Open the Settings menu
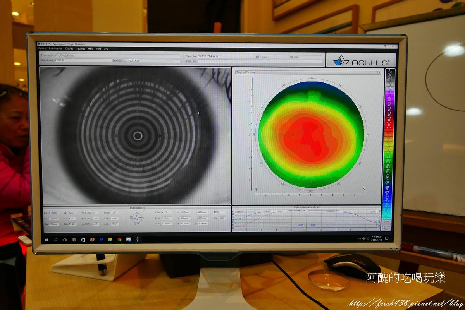Image resolution: width=465 pixels, height=310 pixels. [x=81, y=48]
